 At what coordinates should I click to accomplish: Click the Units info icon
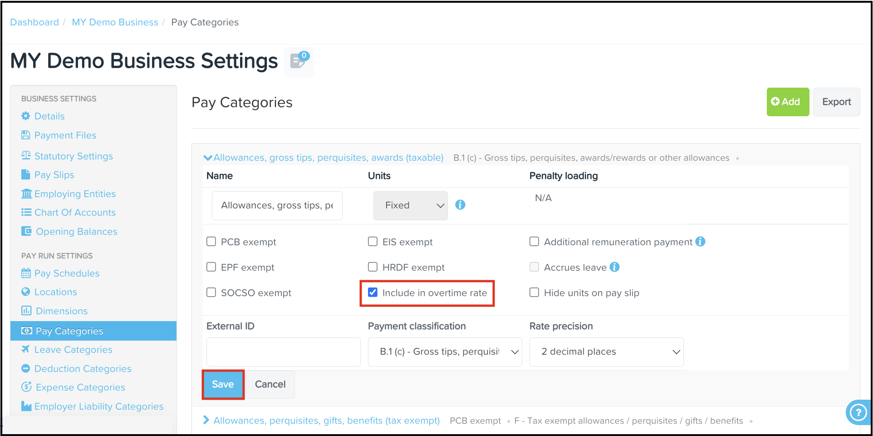[x=460, y=205]
